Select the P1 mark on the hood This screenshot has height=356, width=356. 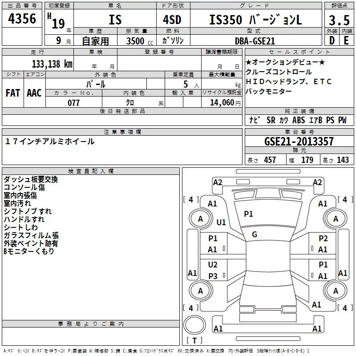click(x=248, y=214)
